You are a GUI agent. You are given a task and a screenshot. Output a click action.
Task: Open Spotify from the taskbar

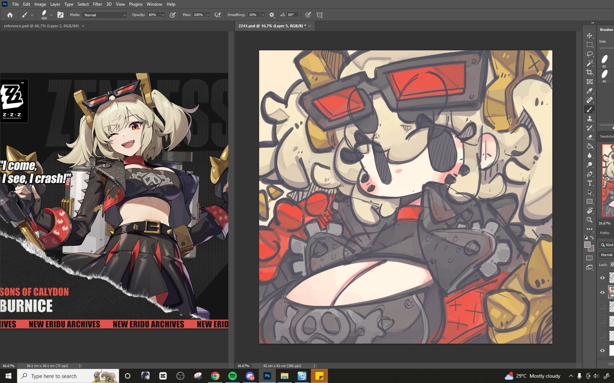point(233,376)
